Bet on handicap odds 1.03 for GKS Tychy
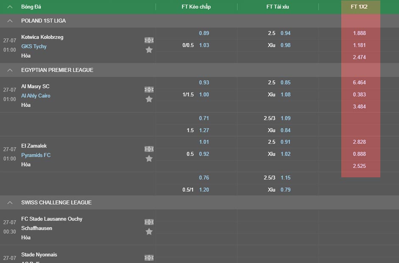Image resolution: width=399 pixels, height=263 pixels. (x=204, y=45)
